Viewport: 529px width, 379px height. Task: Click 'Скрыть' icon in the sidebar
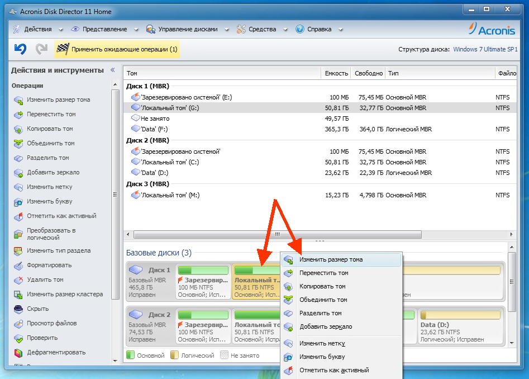click(x=18, y=309)
